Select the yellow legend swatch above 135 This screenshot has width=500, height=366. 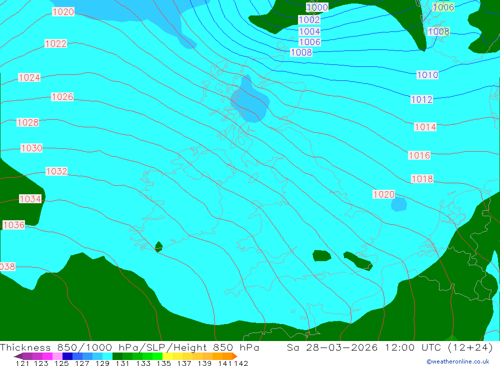167,356
